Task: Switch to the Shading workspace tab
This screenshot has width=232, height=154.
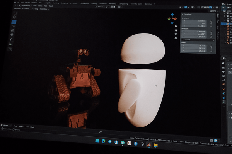Action: coord(94,3)
